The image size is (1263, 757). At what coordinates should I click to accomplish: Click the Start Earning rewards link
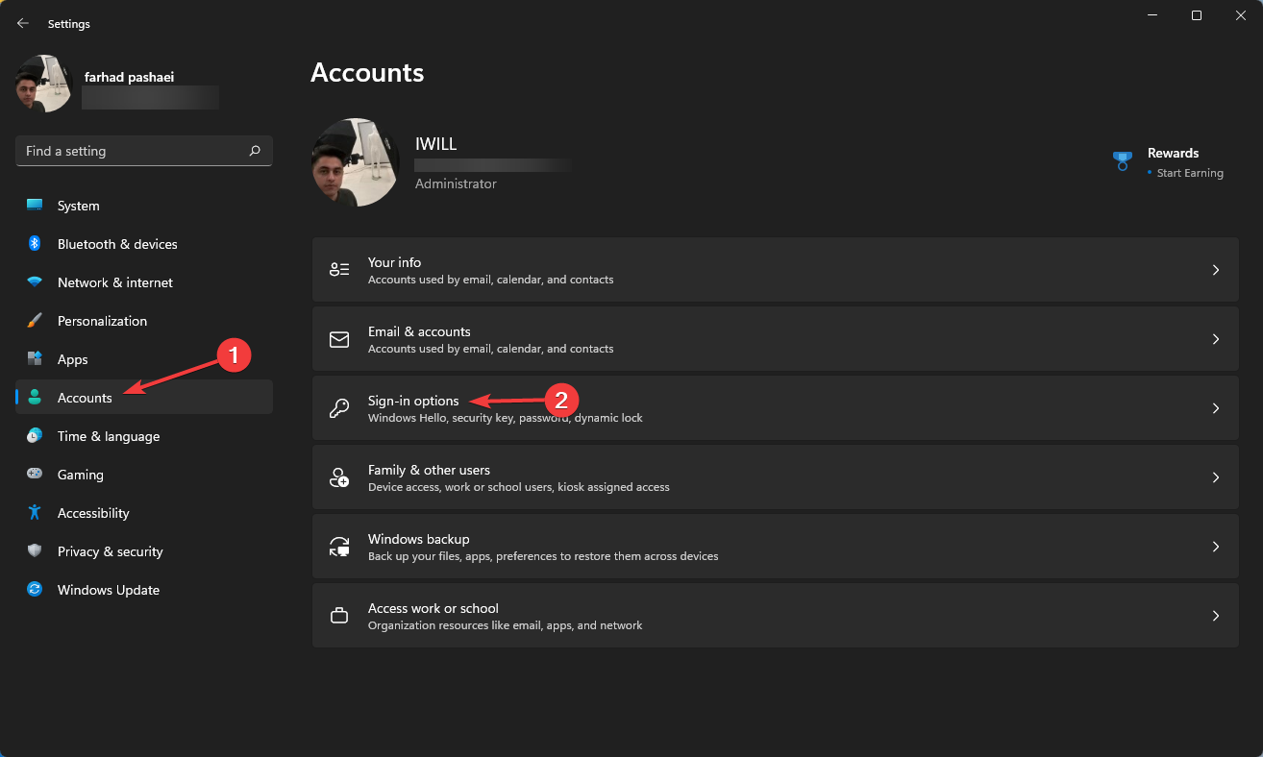pyautogui.click(x=1188, y=172)
